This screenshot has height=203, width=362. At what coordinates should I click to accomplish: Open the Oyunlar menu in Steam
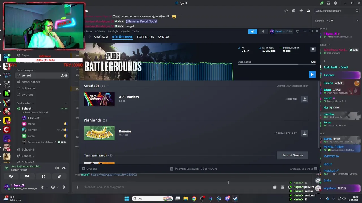coord(126,32)
